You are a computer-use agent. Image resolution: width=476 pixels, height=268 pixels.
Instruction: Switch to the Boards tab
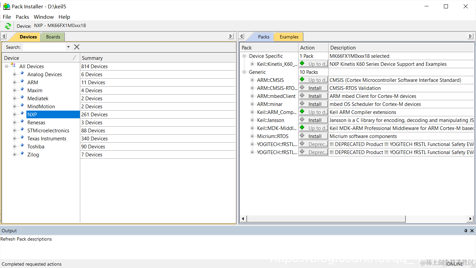[x=53, y=37]
